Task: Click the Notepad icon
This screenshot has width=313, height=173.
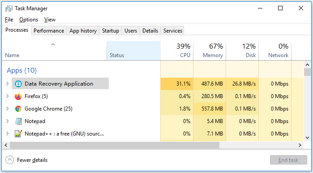Action: pos(18,121)
